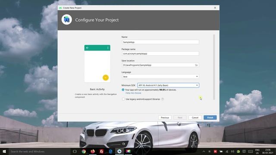The height and width of the screenshot is (155, 276).
Task: Click the ENG US language indicator
Action: coord(257,151)
